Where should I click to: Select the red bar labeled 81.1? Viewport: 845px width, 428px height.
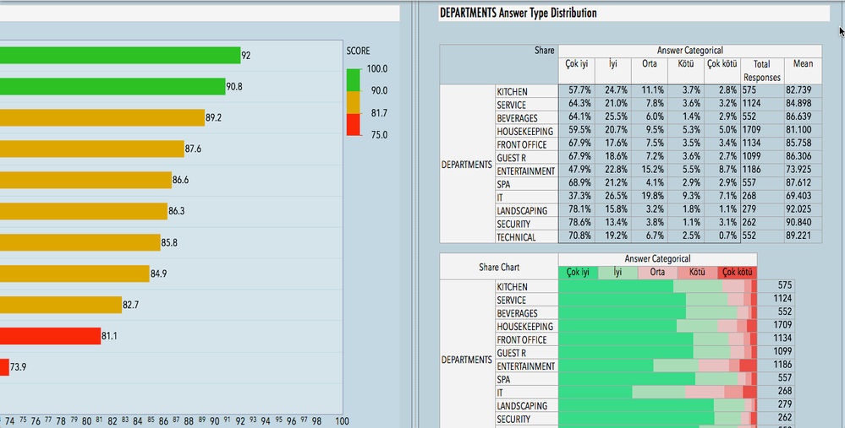50,336
